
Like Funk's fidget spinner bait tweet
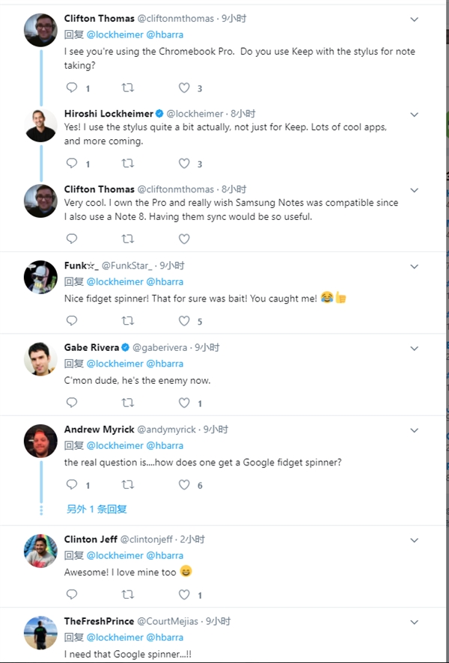pos(184,321)
